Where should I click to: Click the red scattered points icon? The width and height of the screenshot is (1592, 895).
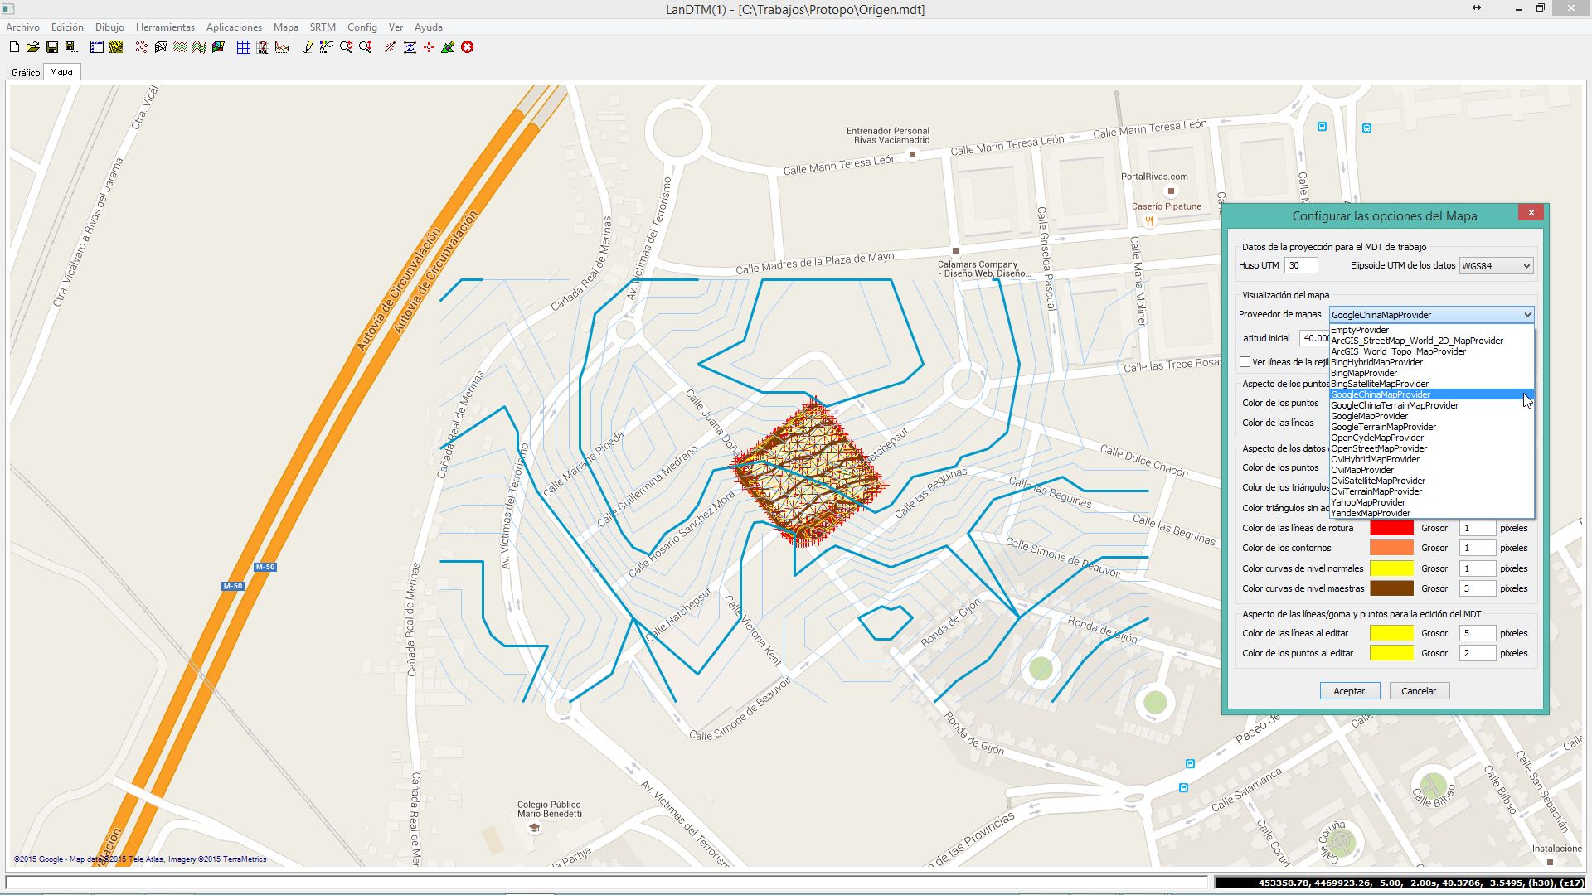click(142, 47)
